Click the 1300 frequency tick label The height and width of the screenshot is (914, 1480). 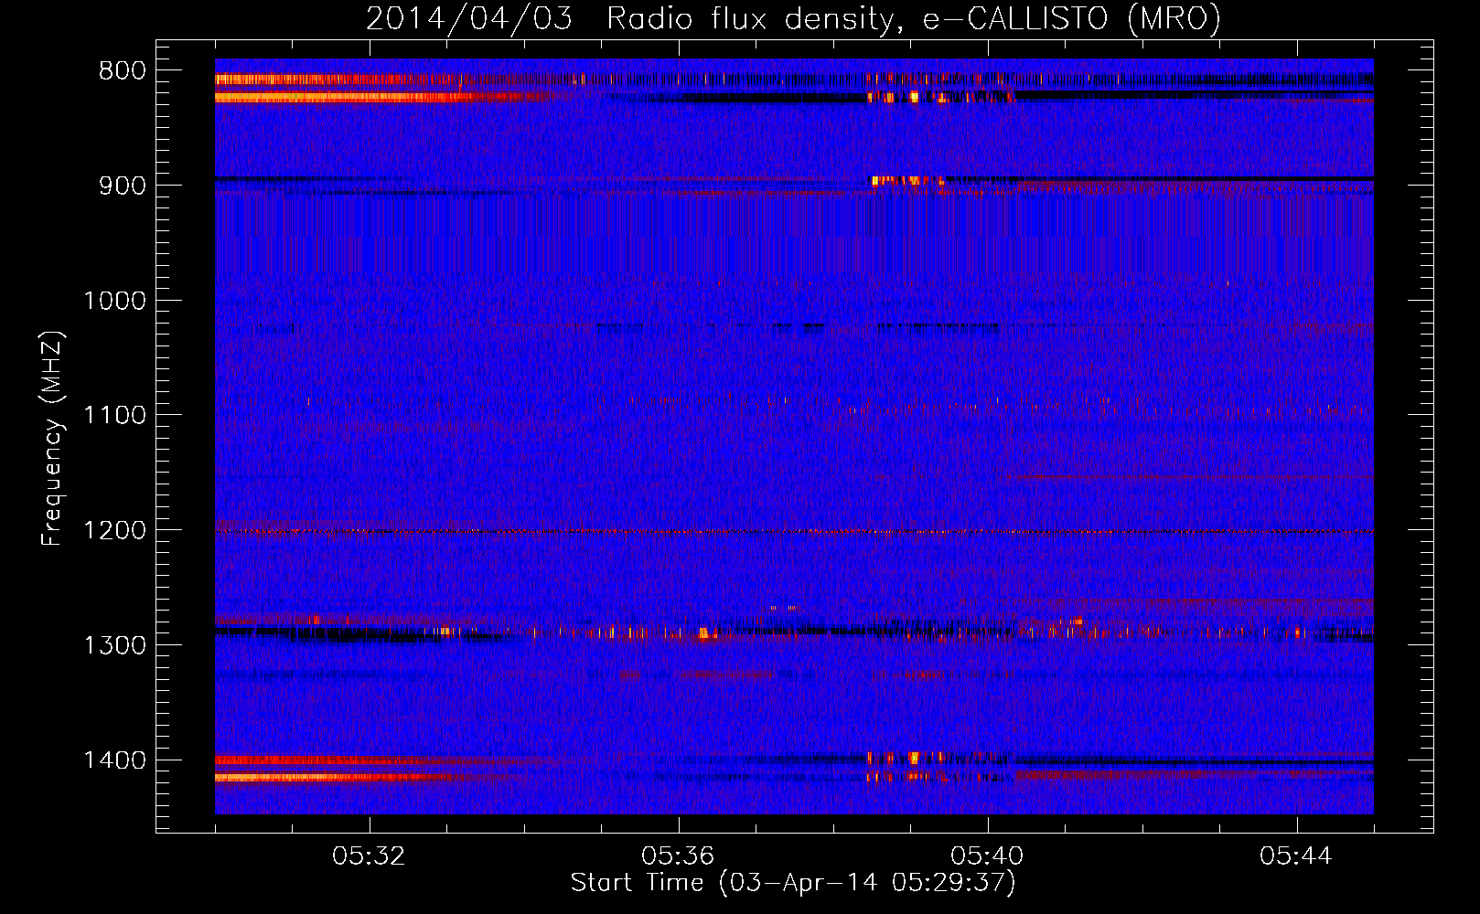114,645
